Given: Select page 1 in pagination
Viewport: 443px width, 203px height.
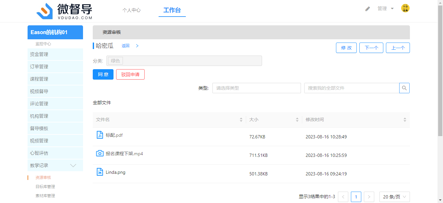Looking at the screenshot, I should point(356,197).
